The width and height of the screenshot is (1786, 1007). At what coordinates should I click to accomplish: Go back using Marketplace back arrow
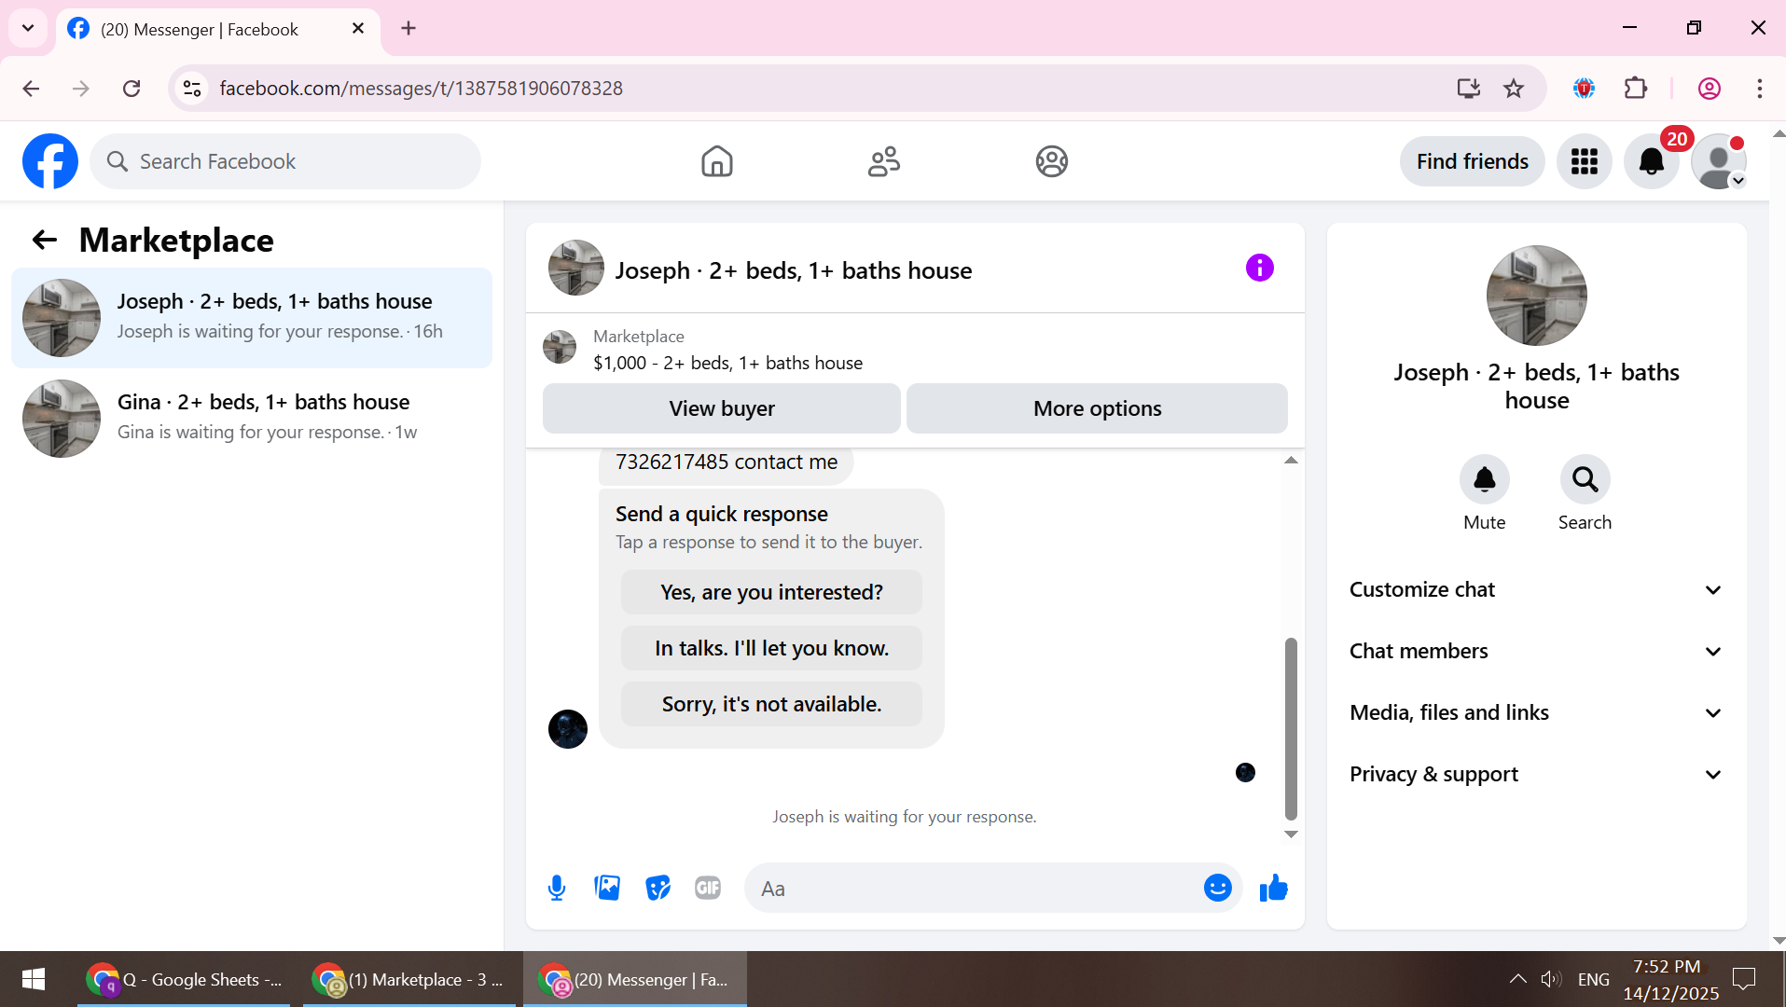(45, 241)
